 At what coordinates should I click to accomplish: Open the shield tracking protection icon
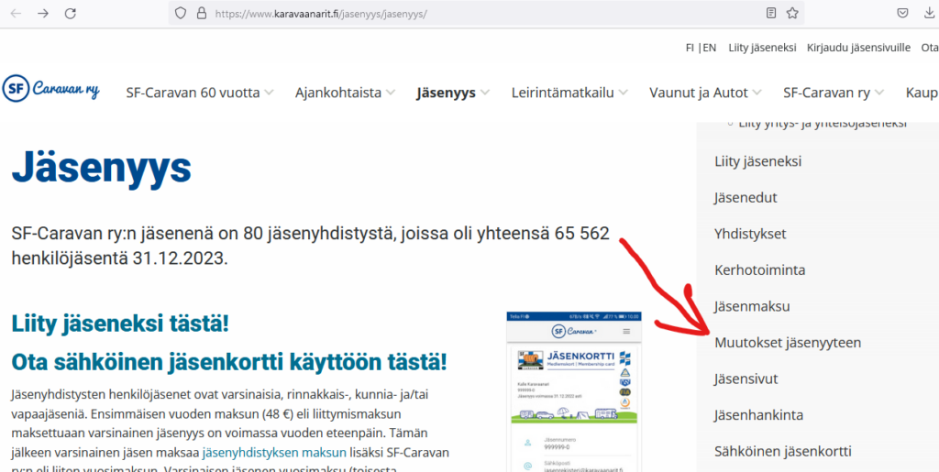tap(180, 14)
